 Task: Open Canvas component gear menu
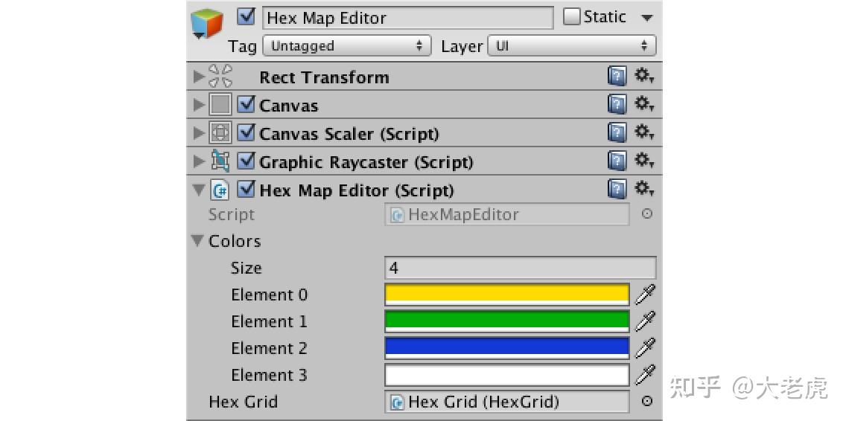pyautogui.click(x=644, y=104)
